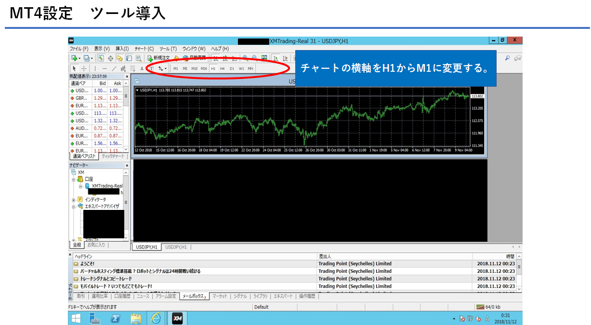Image resolution: width=591 pixels, height=325 pixels.
Task: Close the 気配値表示 Market Watch panel
Action: pyautogui.click(x=127, y=76)
